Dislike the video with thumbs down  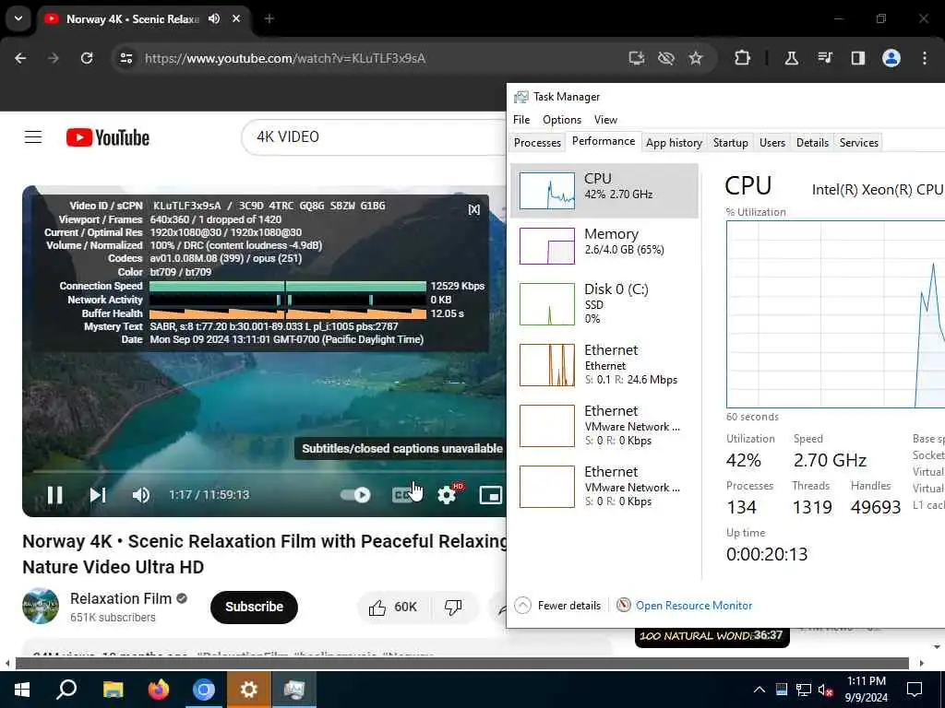(453, 607)
